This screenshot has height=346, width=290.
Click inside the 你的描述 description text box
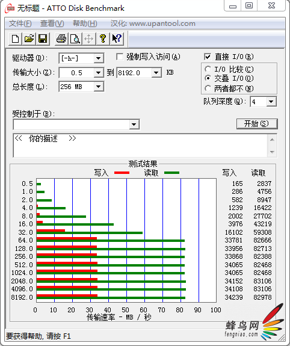click(x=140, y=146)
